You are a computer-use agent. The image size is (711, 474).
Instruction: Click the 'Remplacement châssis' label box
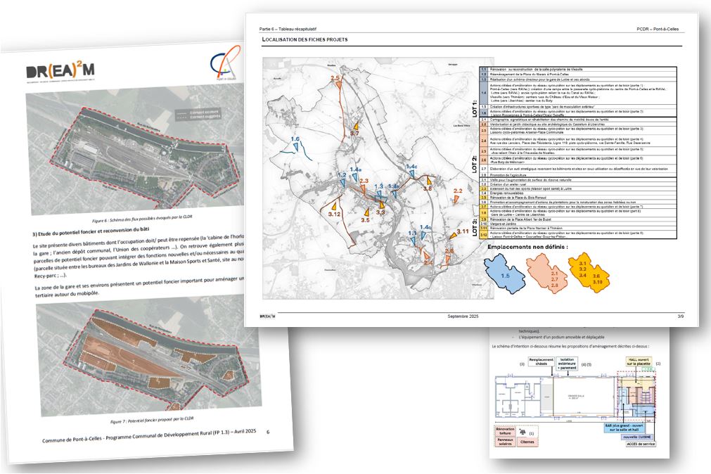[x=542, y=361]
